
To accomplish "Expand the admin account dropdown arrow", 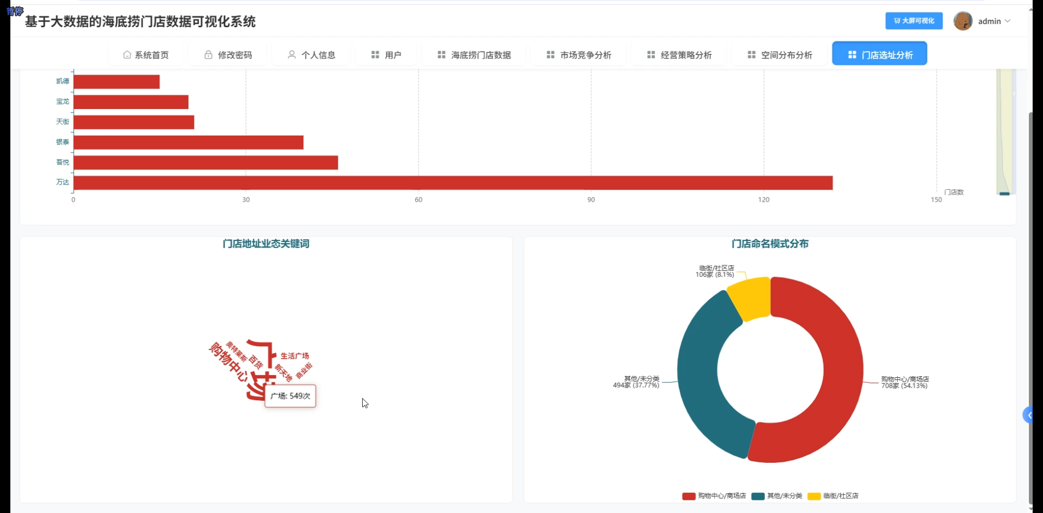I will pos(1008,21).
